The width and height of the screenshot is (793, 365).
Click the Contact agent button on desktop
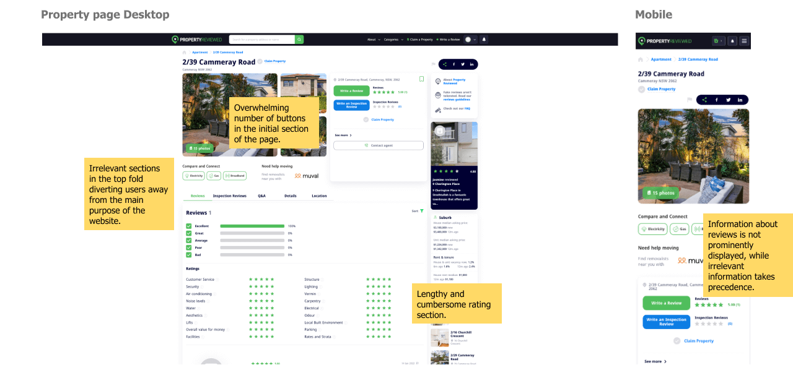pos(379,145)
